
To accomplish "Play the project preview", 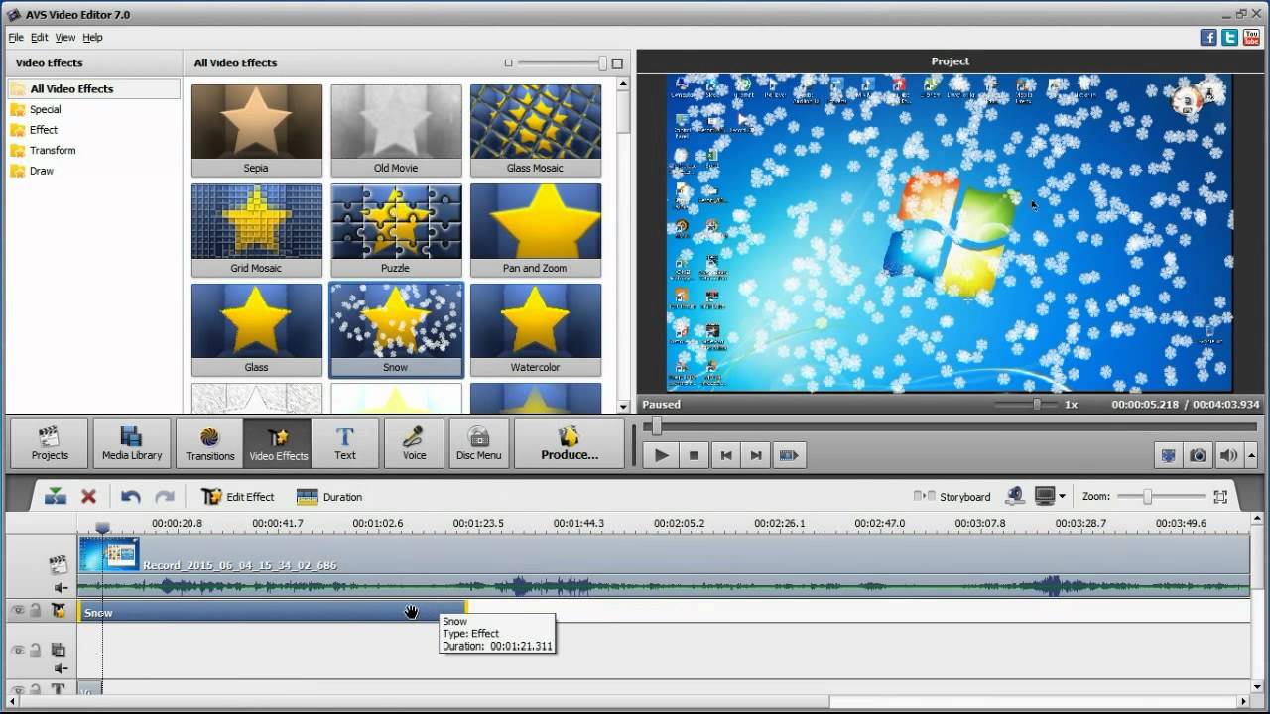I will (661, 455).
